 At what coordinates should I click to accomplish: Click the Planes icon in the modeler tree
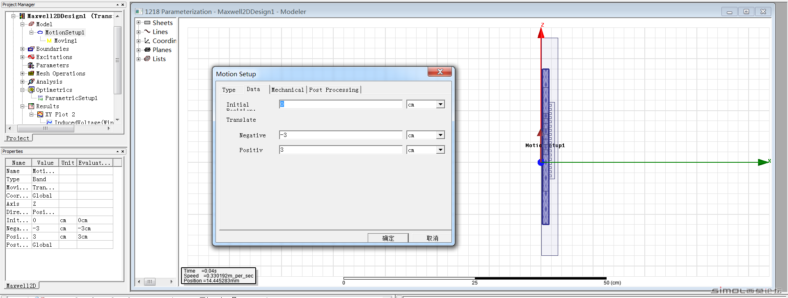click(x=147, y=50)
